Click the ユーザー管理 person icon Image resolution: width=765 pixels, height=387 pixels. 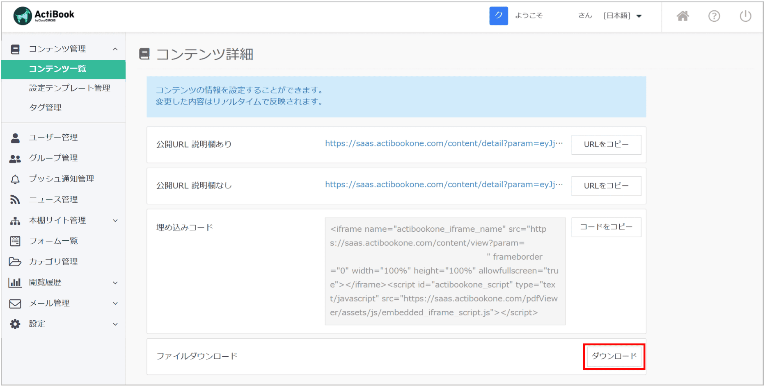pos(15,138)
